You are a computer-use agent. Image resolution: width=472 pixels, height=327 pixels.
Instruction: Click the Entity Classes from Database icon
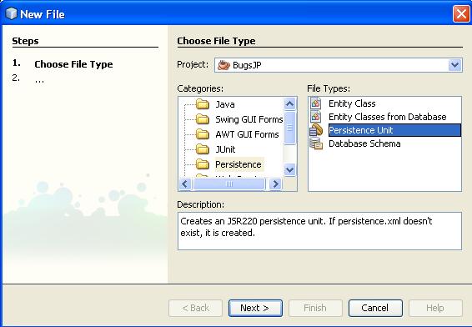316,117
